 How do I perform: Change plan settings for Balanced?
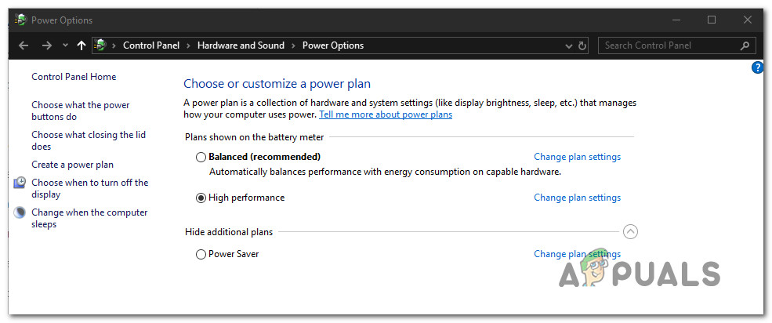point(577,157)
